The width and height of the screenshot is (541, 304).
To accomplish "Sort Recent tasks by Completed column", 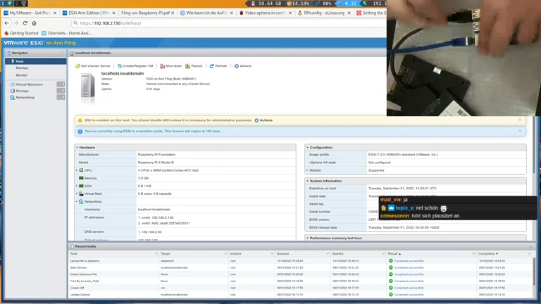I will (504, 253).
